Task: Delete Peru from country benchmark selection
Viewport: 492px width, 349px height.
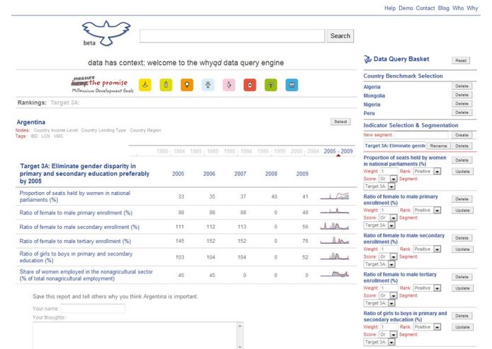Action: tap(462, 112)
